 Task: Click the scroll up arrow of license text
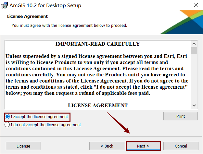(194, 44)
